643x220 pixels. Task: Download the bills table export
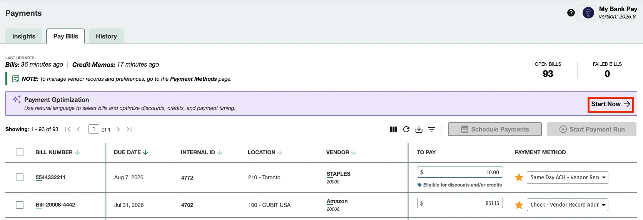(419, 129)
